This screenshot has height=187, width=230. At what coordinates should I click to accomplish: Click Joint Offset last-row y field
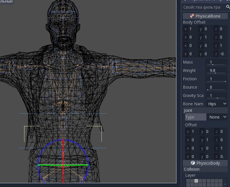point(206,157)
